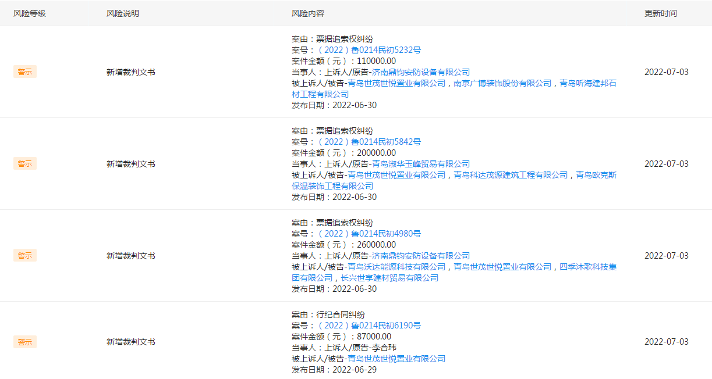Click update time 2022-07-03 for case 5232号
Viewport: 712px width, 379px height.
click(667, 72)
